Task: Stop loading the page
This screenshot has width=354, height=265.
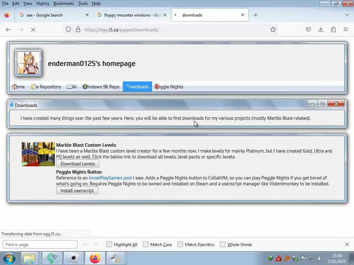Action: coord(33,30)
